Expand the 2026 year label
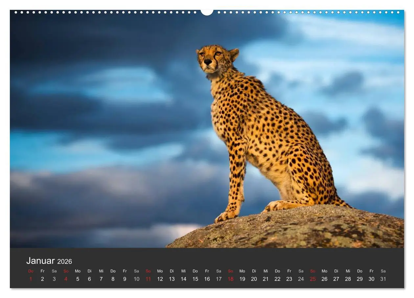414x298 pixels. pos(65,262)
